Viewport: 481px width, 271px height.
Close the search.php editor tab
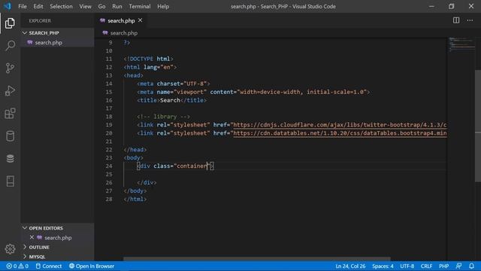point(141,20)
